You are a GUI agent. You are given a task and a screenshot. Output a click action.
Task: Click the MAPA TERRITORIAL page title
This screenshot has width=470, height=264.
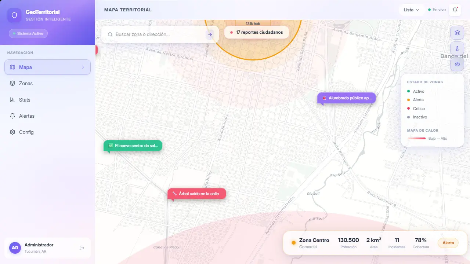coord(128,10)
